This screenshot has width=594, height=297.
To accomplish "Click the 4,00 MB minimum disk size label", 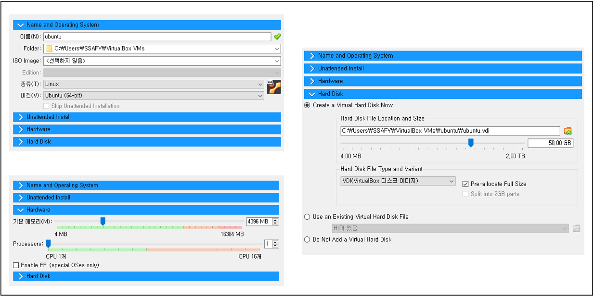I will pos(351,156).
